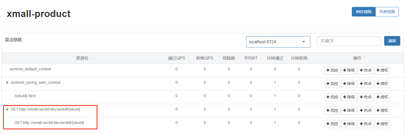Click 流控 for parent GET seckill resource
Screen dimensions: 407x135
[332, 111]
